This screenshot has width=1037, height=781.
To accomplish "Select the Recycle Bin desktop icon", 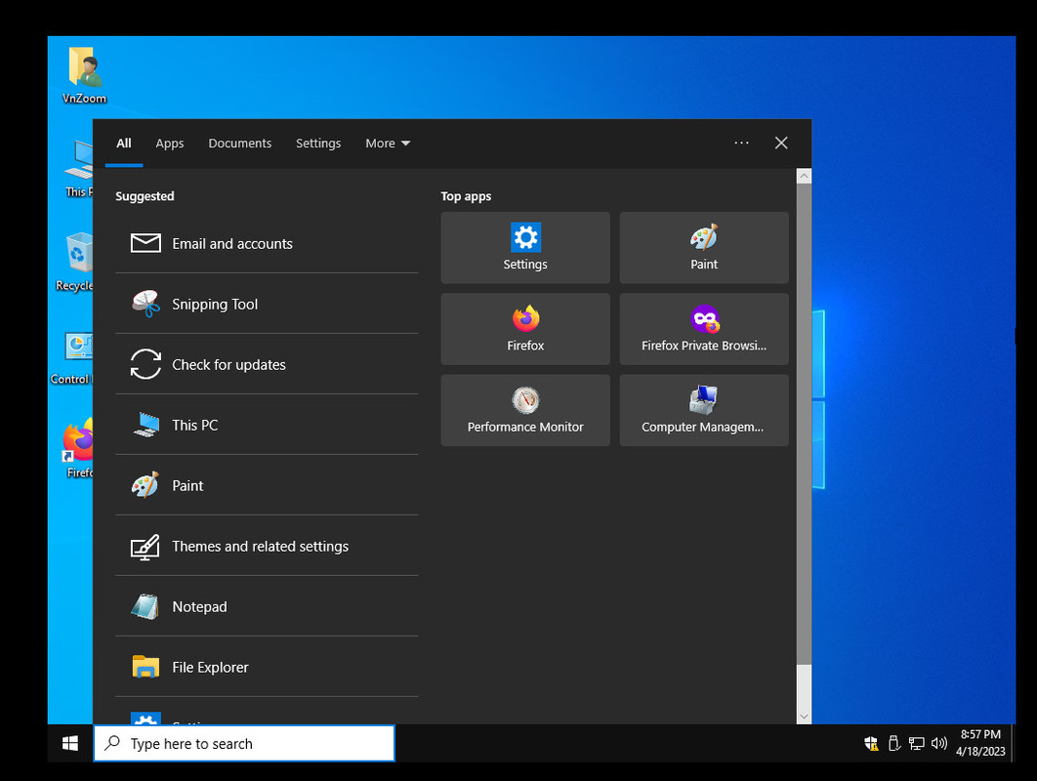I will [75, 262].
